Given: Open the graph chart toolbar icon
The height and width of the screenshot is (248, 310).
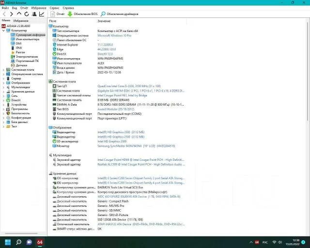Looking at the screenshot, I should pyautogui.click(x=42, y=14).
